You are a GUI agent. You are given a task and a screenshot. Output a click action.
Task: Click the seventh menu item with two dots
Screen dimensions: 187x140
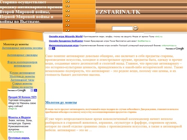coord(79,30)
